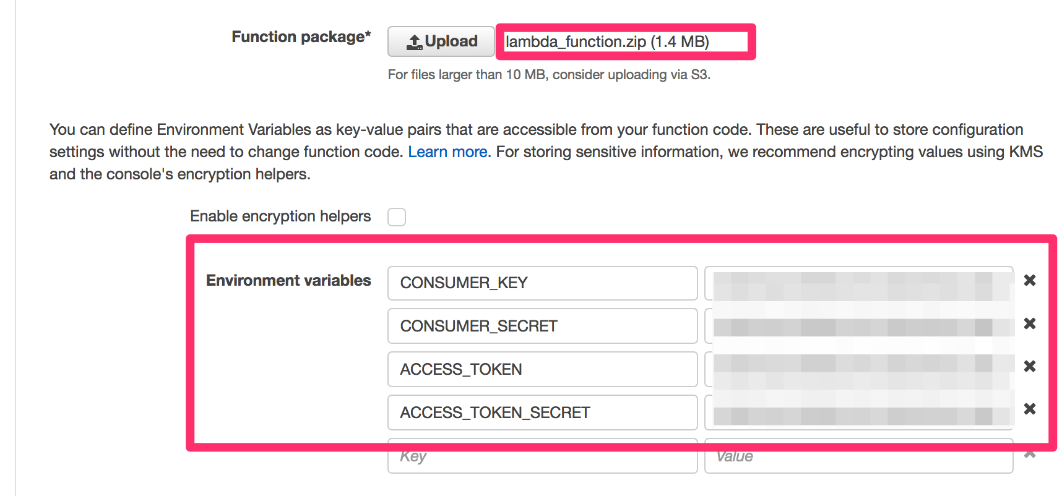The width and height of the screenshot is (1062, 496).
Task: Click the ACCESS_TOKEN key field
Action: [x=542, y=369]
